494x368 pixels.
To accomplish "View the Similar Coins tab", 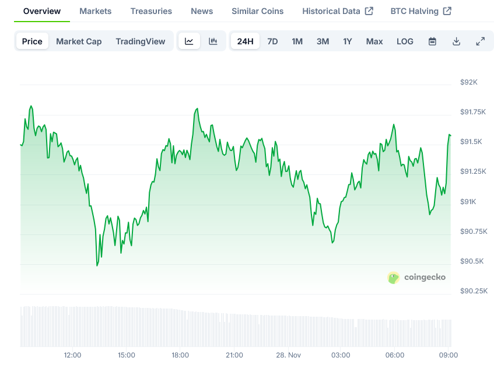I will click(x=257, y=11).
